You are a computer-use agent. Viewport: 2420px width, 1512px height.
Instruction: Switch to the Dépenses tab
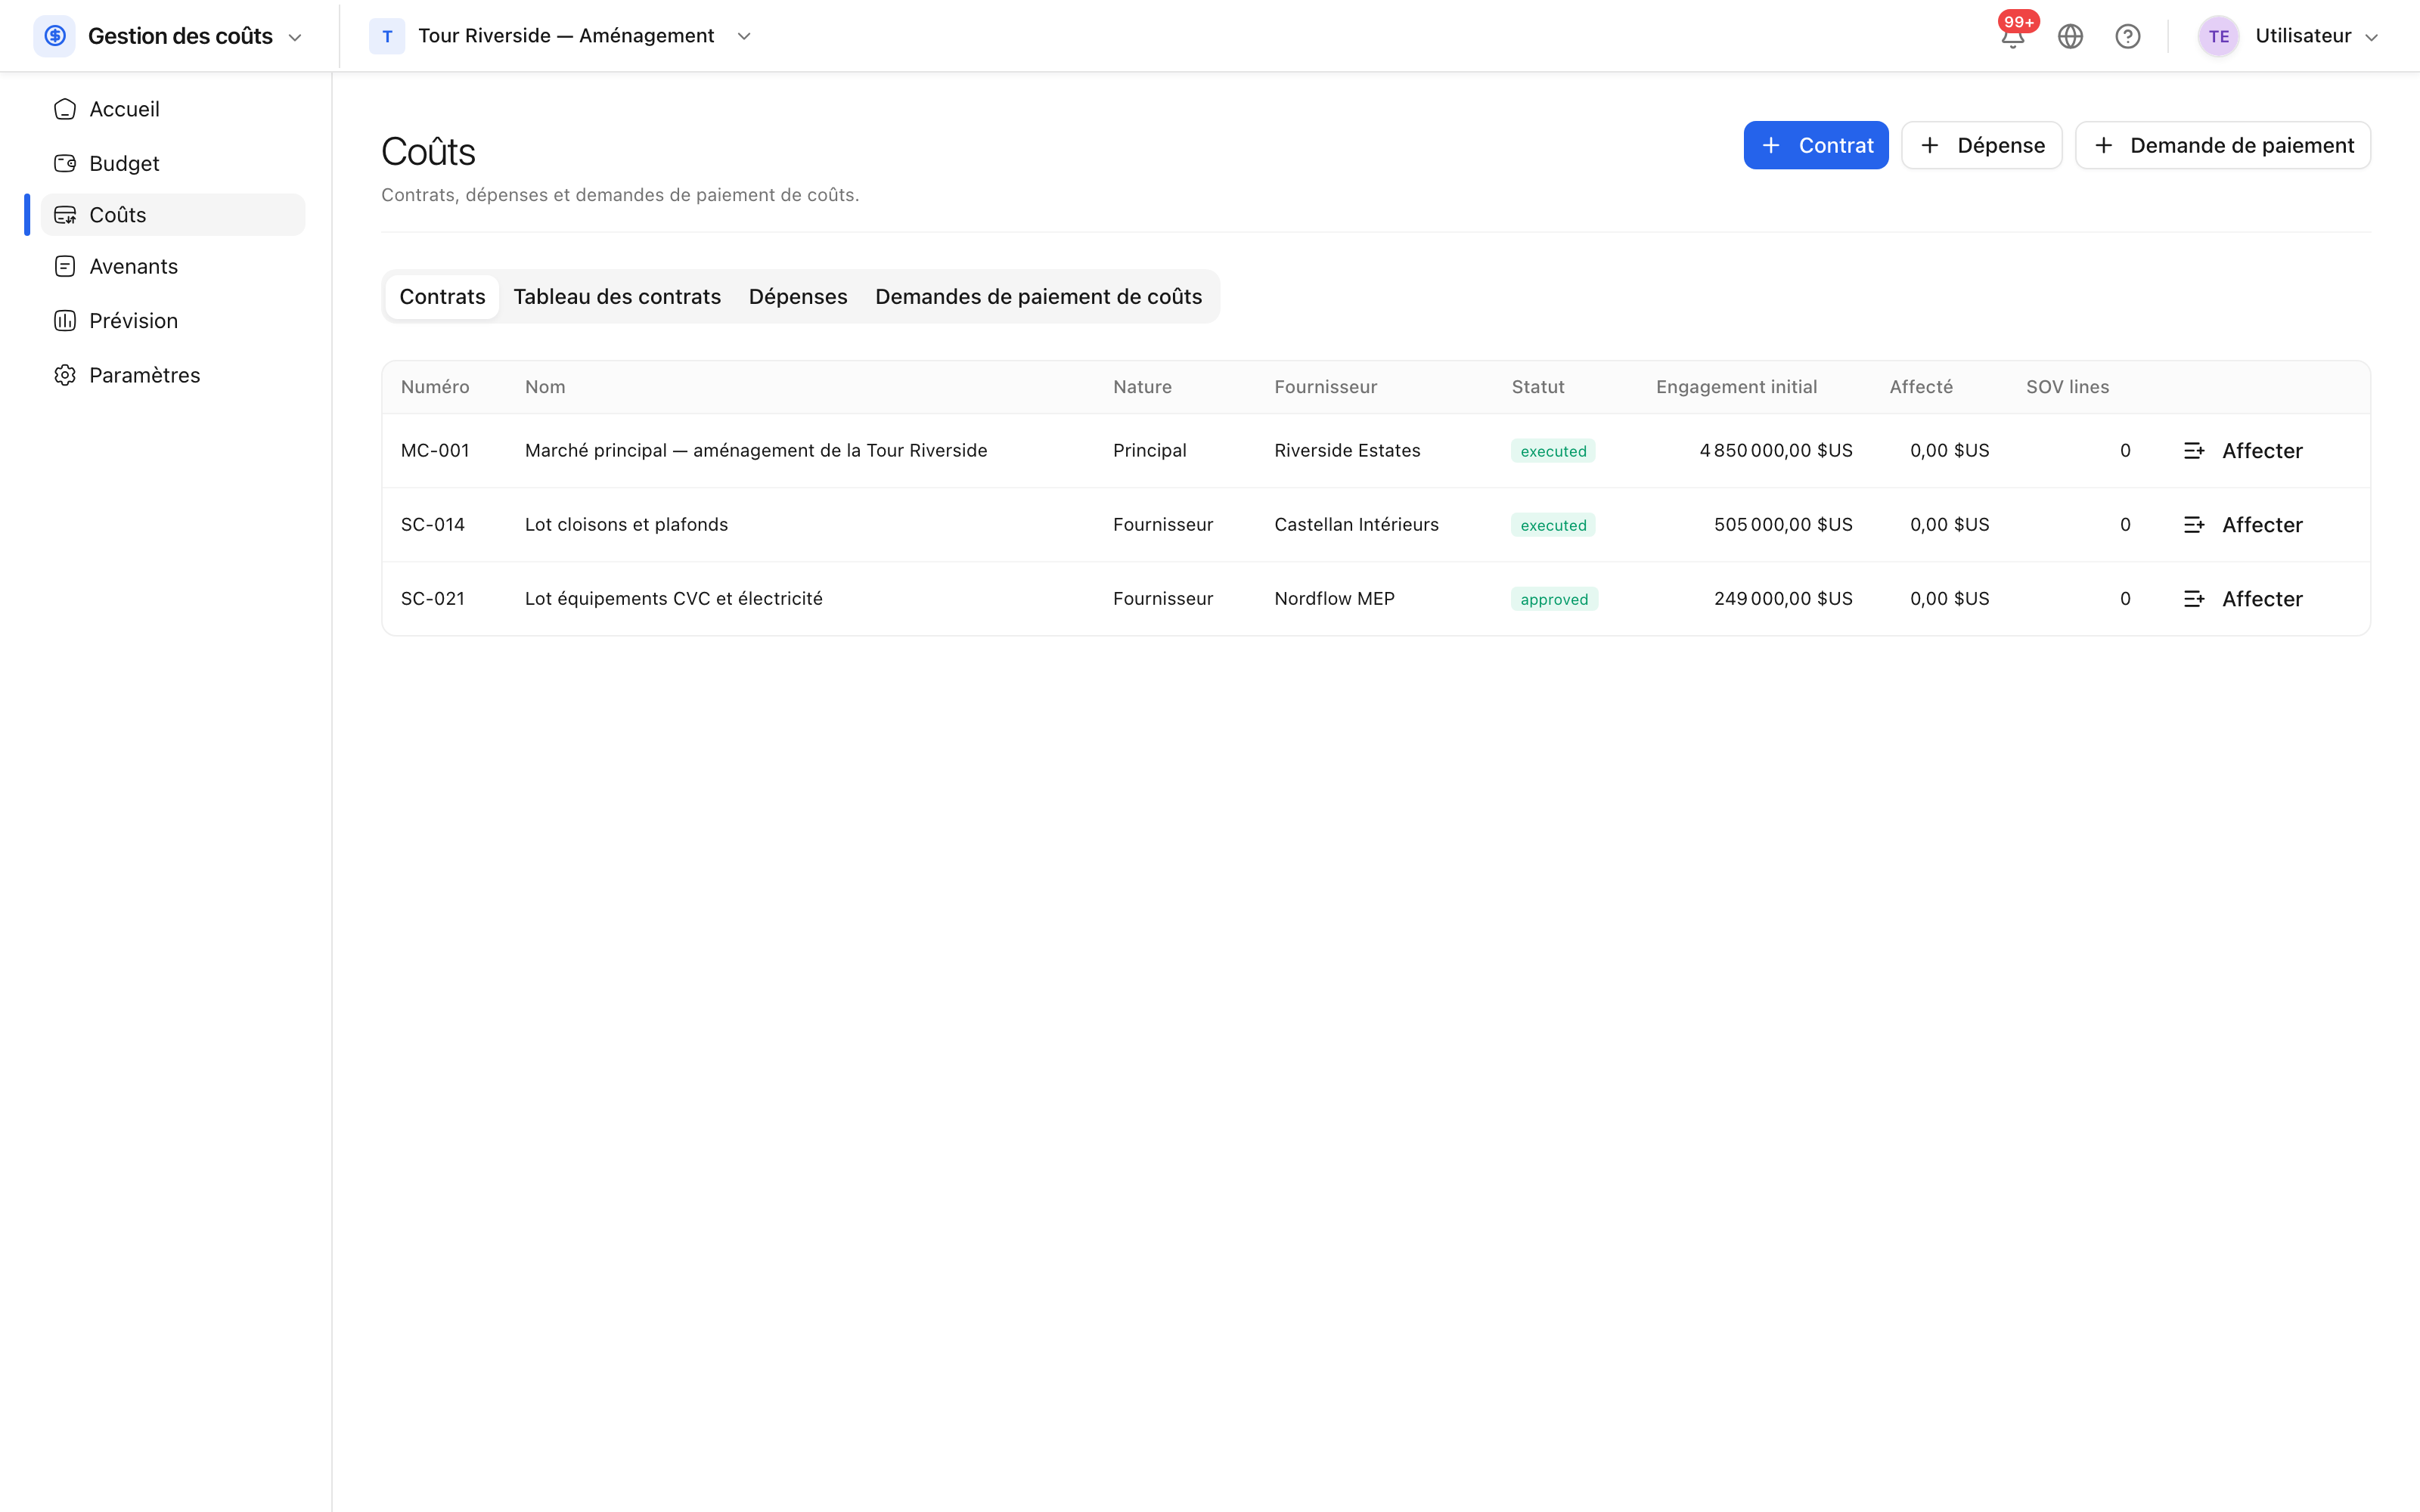coord(798,297)
